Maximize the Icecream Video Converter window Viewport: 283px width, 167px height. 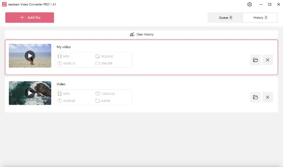point(270,4)
